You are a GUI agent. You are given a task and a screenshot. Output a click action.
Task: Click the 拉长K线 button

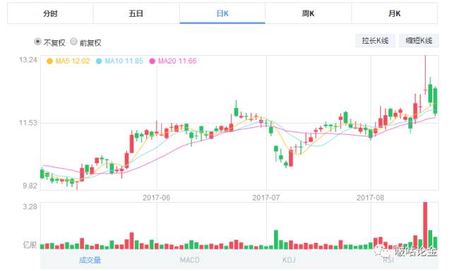(375, 41)
